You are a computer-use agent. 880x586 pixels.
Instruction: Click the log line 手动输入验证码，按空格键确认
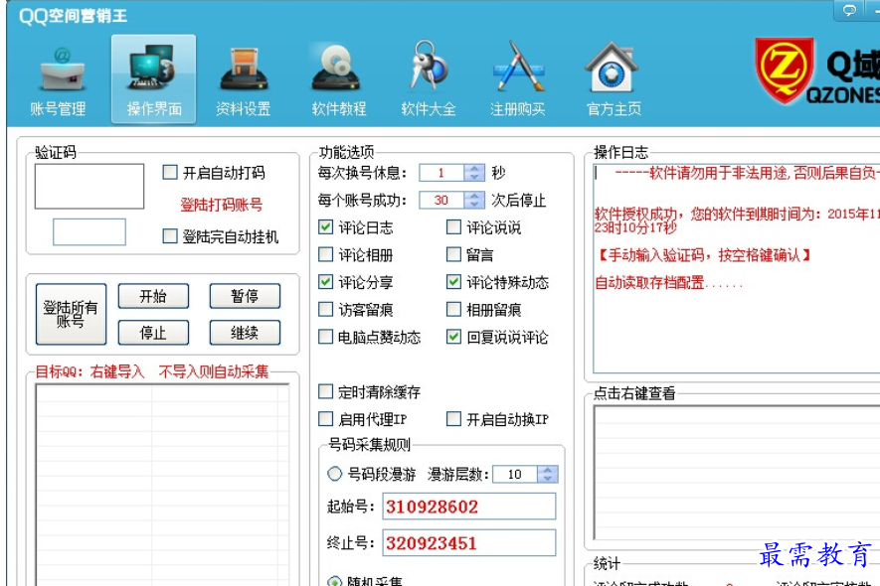tap(704, 255)
